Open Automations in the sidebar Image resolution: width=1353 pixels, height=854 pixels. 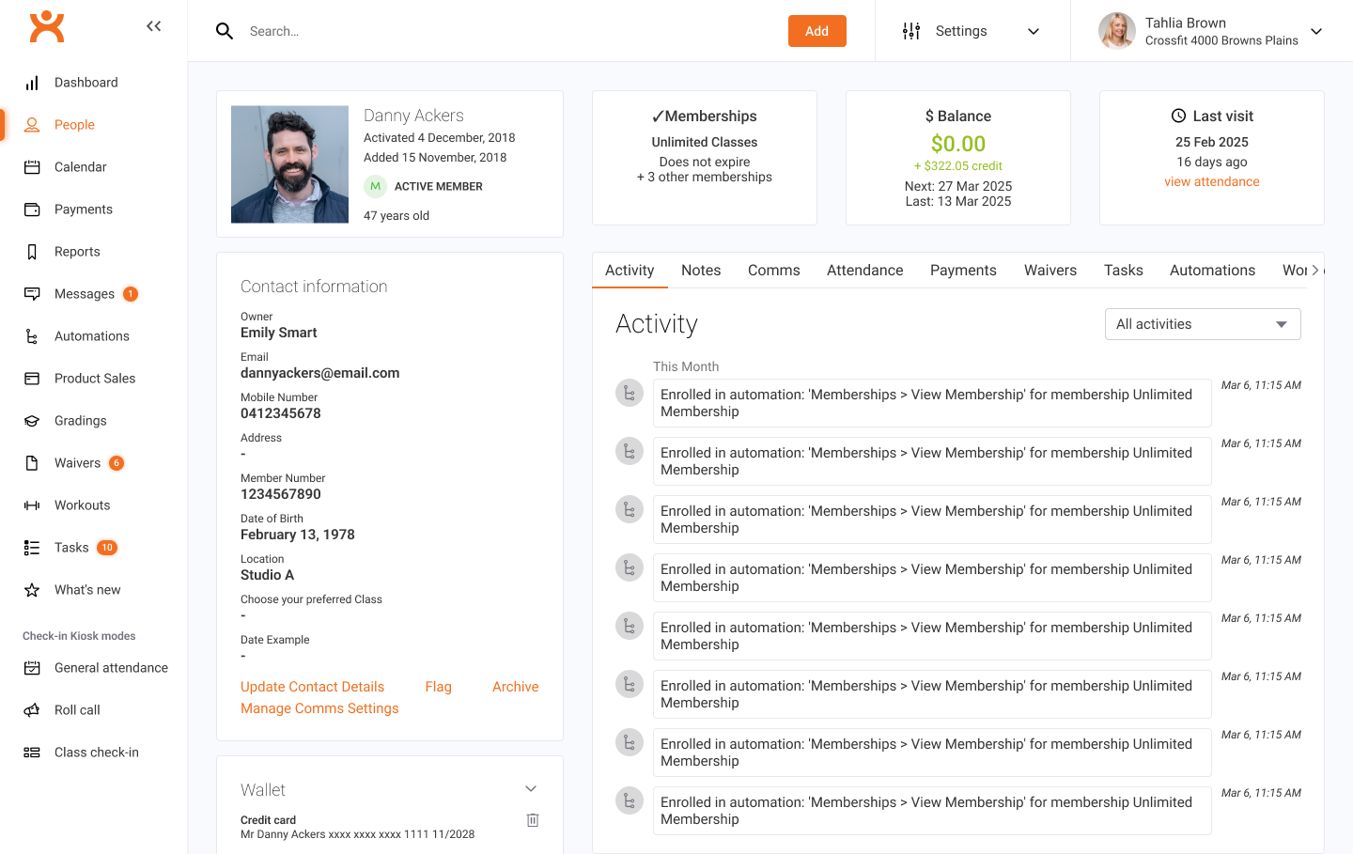click(94, 336)
